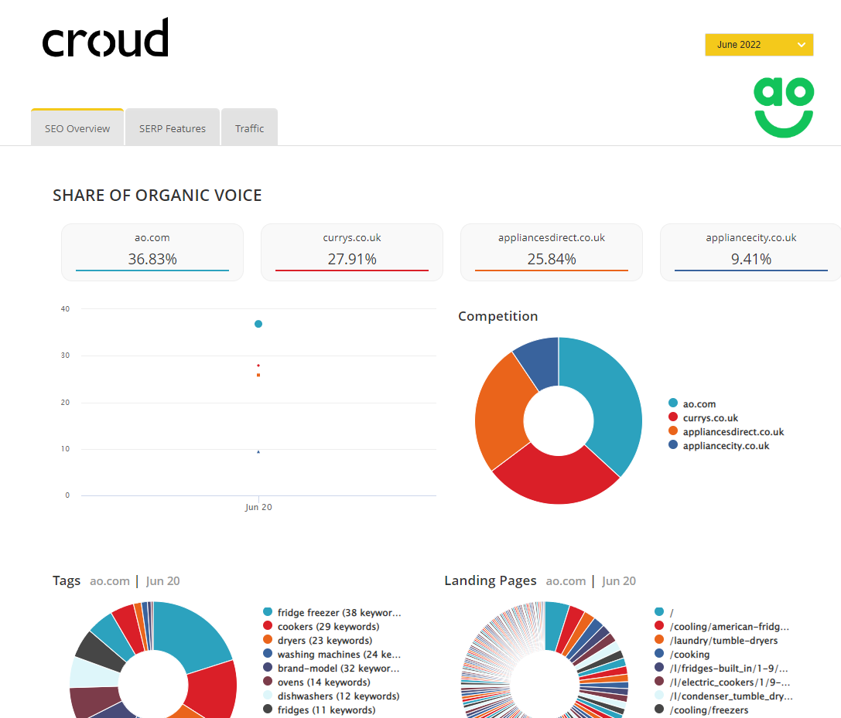Open the June 2022 date dropdown
The width and height of the screenshot is (841, 718).
[759, 45]
